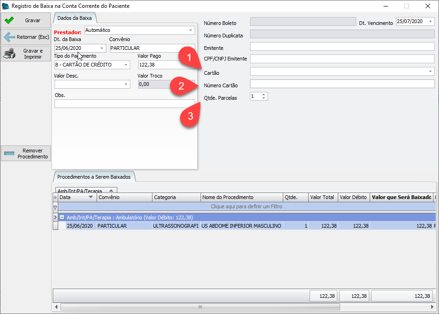Click the printer Gravar e Imprimir button

point(26,54)
